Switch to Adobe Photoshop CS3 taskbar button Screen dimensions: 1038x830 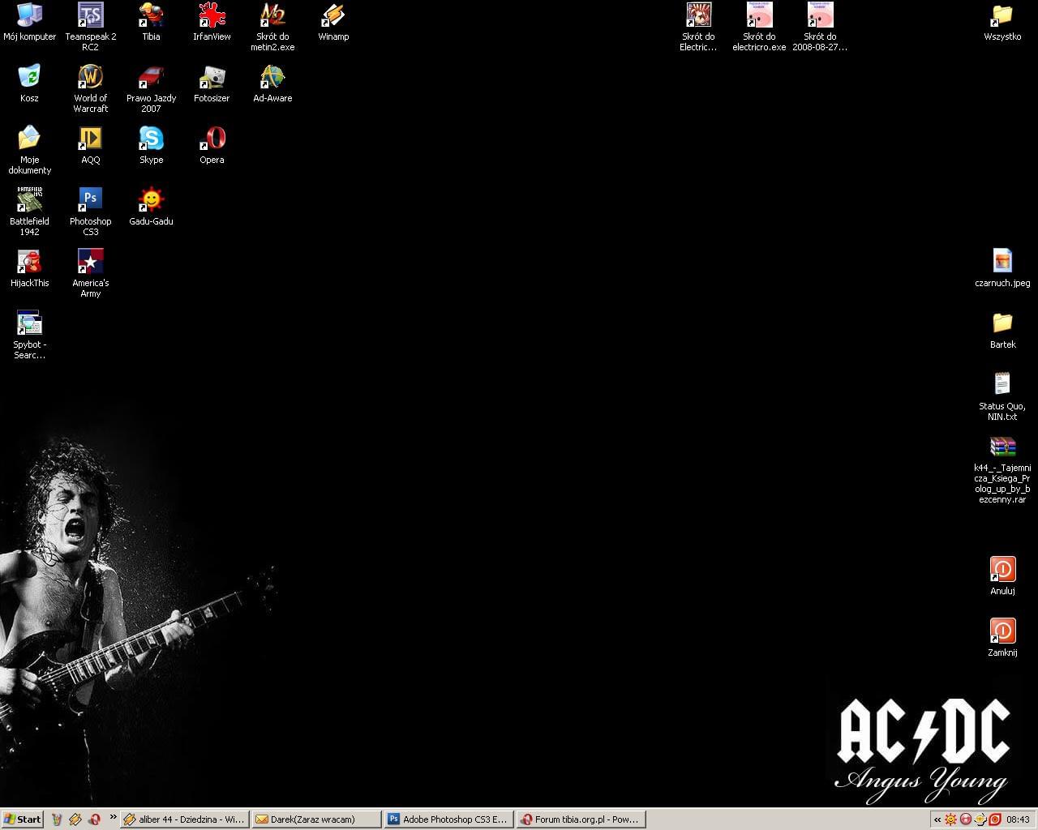click(448, 819)
